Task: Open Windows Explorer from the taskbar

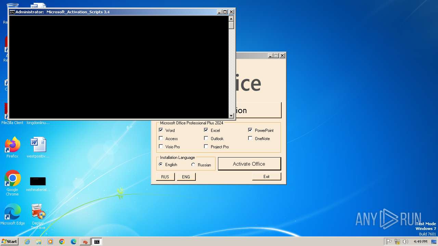Action: 39,242
